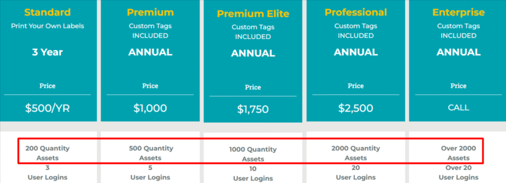This screenshot has width=506, height=183.
Task: Click the 500 Quantity Assets text
Action: point(151,153)
